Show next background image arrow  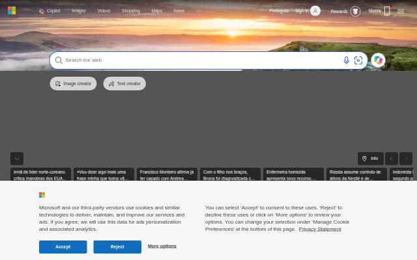[x=406, y=159]
